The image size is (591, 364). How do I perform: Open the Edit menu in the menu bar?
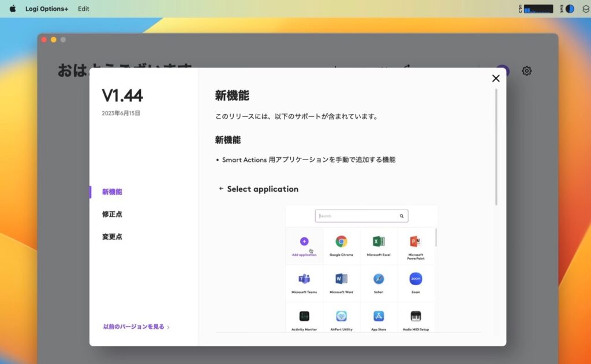pyautogui.click(x=83, y=9)
